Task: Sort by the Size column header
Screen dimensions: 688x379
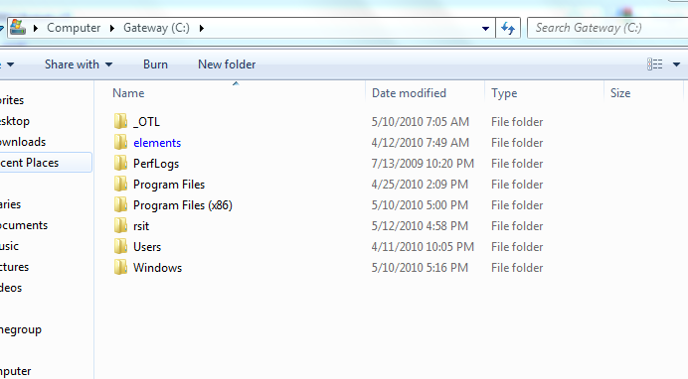Action: point(620,93)
